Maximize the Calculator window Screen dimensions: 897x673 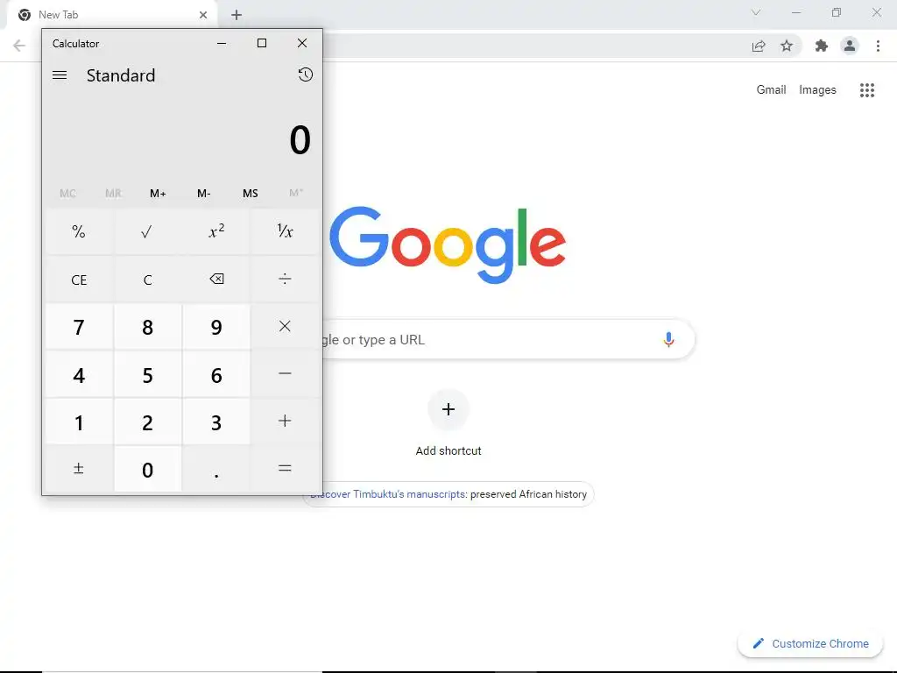tap(262, 43)
